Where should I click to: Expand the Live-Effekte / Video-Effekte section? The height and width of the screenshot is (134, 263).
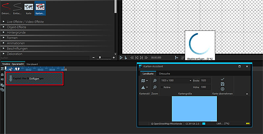point(25,22)
